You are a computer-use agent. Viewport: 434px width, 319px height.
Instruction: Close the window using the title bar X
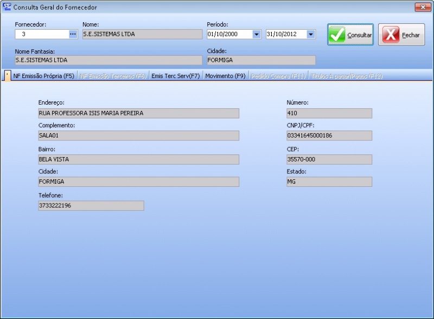coord(422,7)
